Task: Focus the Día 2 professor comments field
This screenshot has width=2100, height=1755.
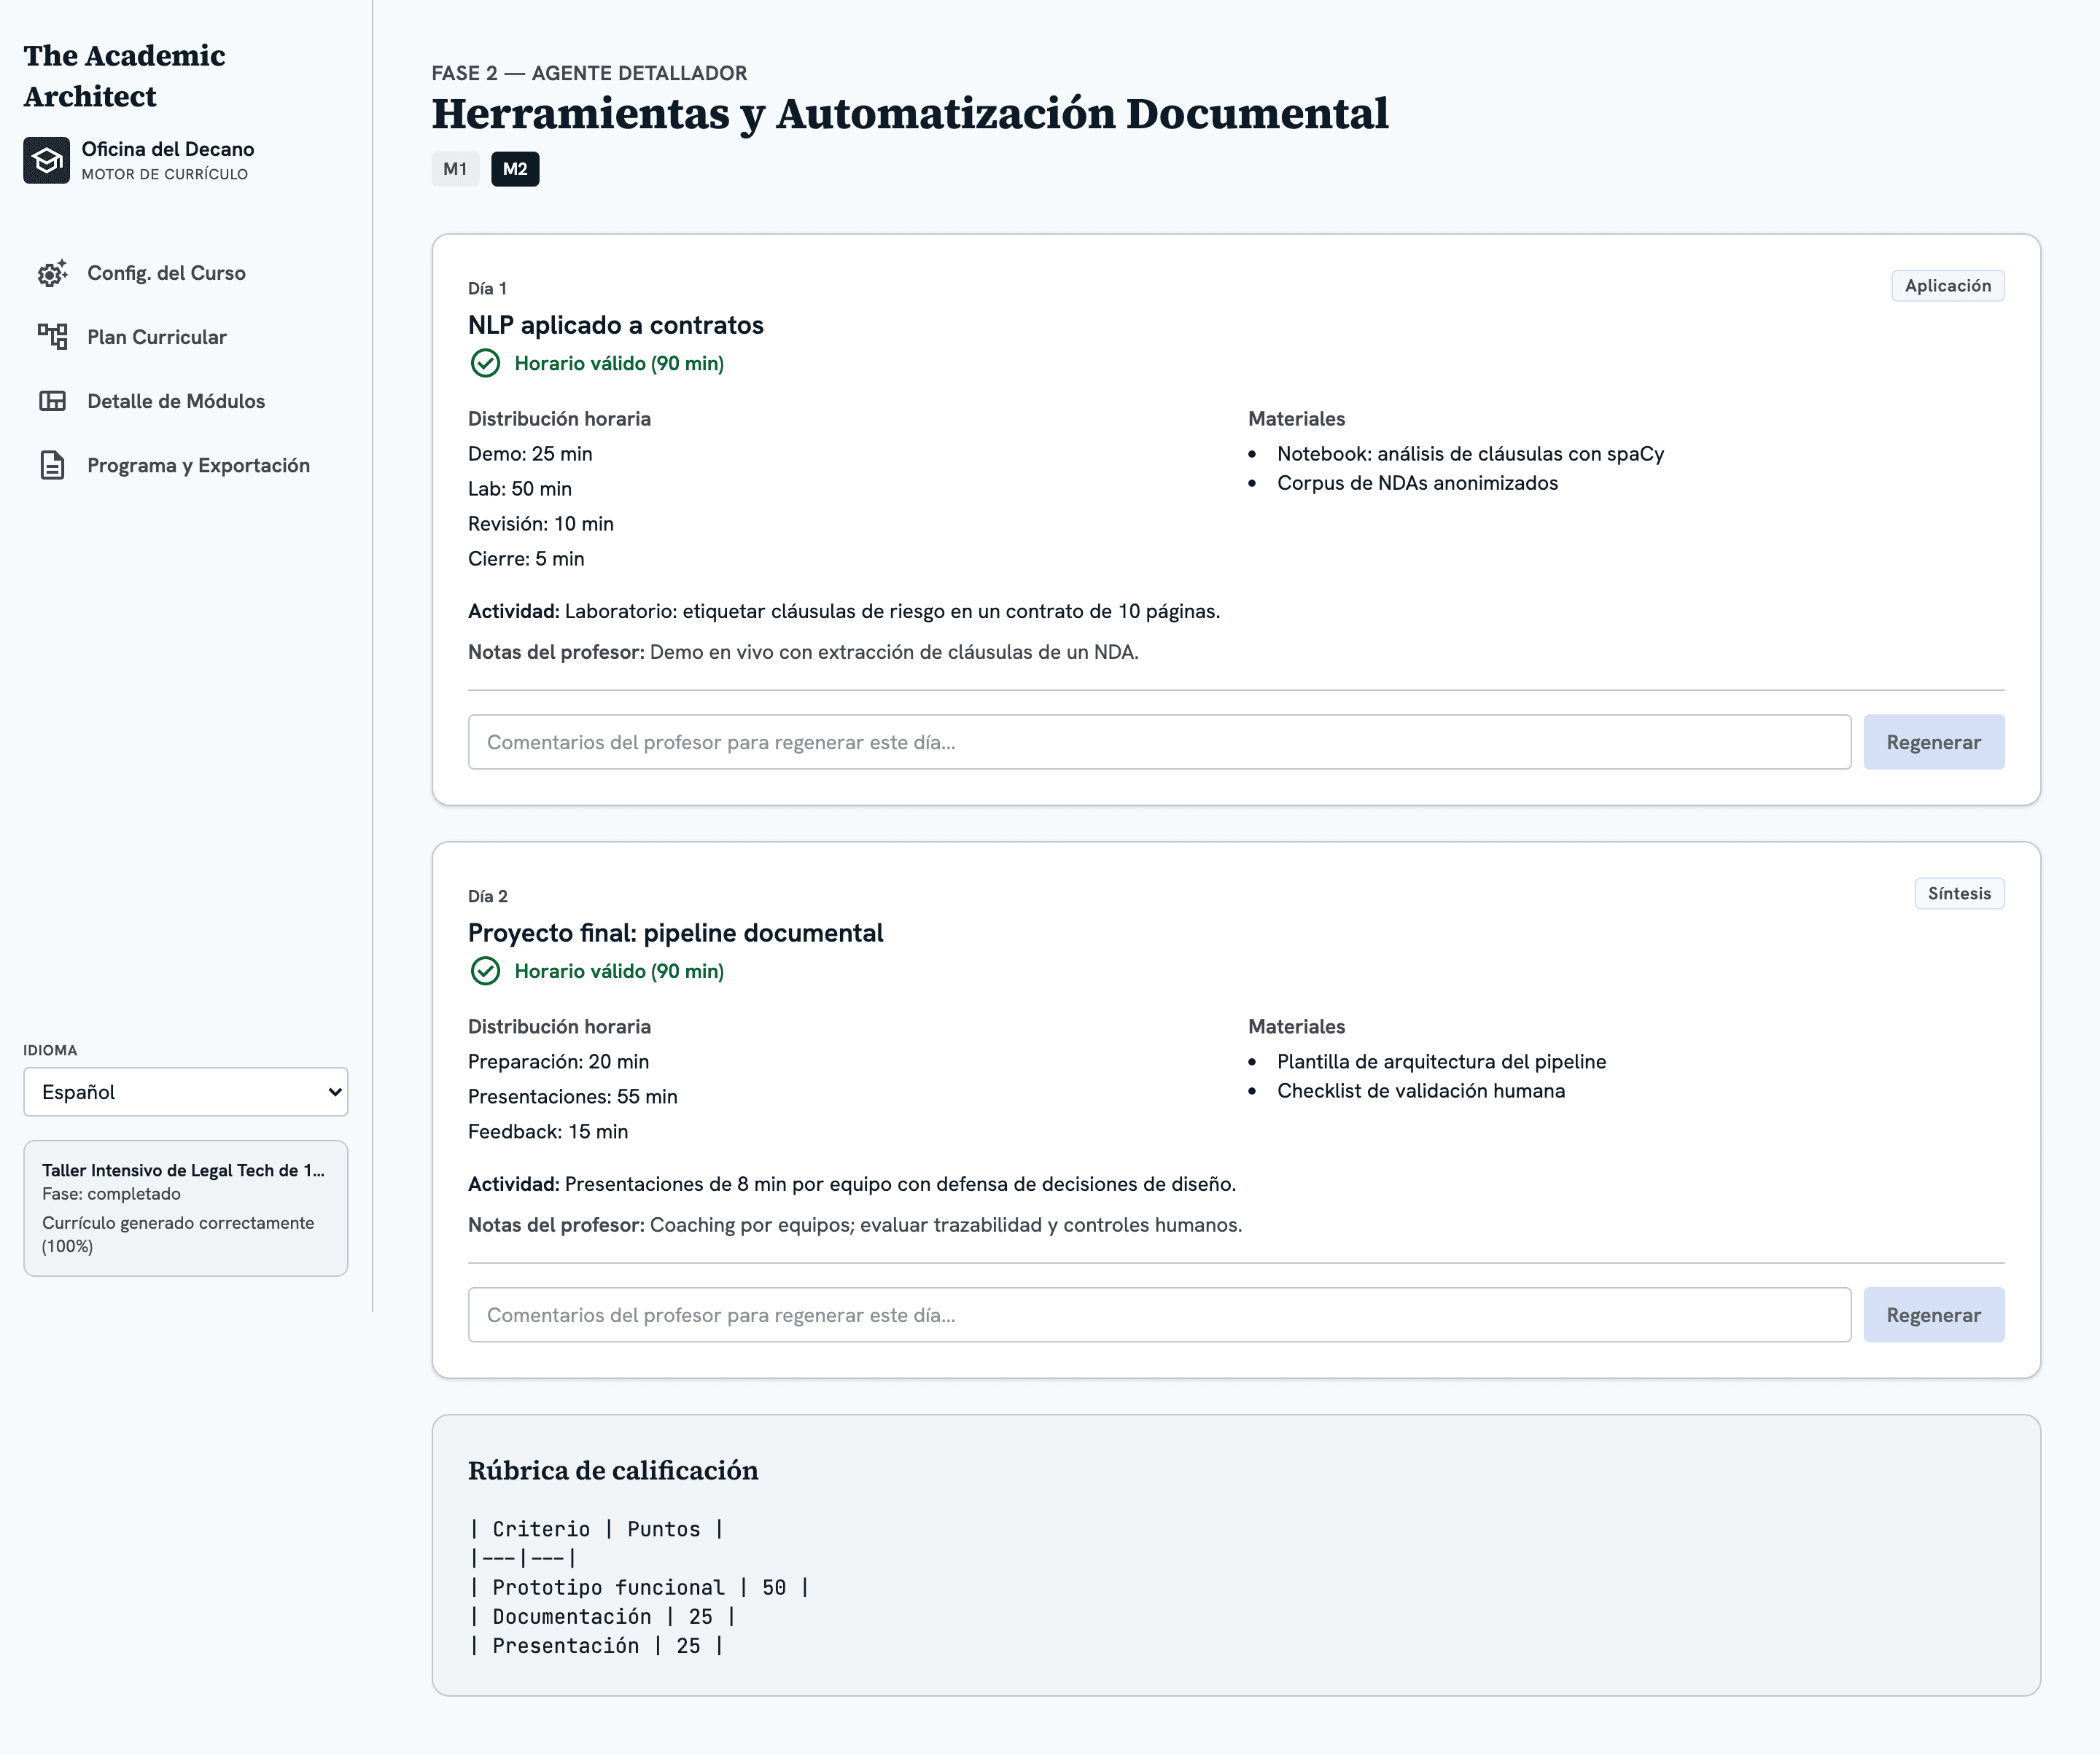Action: (x=1159, y=1314)
